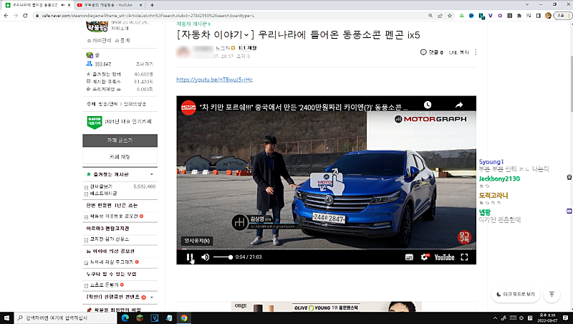Open the video on YouTube via logo
573x324 pixels.
click(444, 257)
